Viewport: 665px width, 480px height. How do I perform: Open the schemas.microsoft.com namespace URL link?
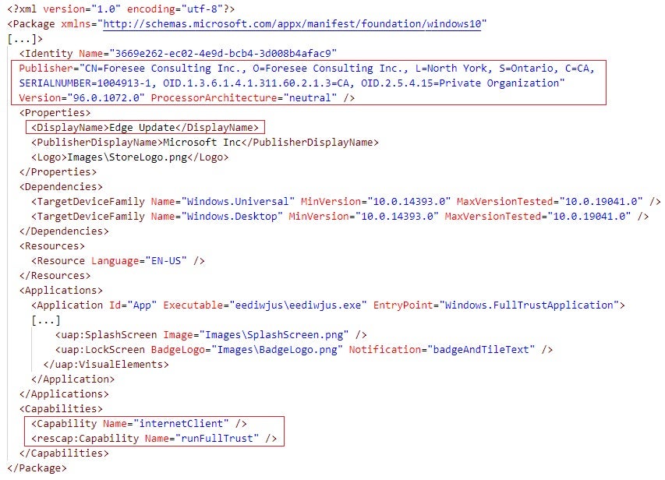pos(292,23)
